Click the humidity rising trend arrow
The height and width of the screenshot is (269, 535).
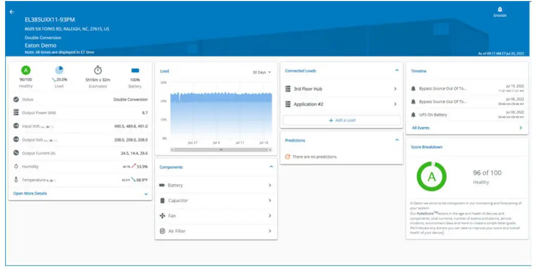pos(133,166)
